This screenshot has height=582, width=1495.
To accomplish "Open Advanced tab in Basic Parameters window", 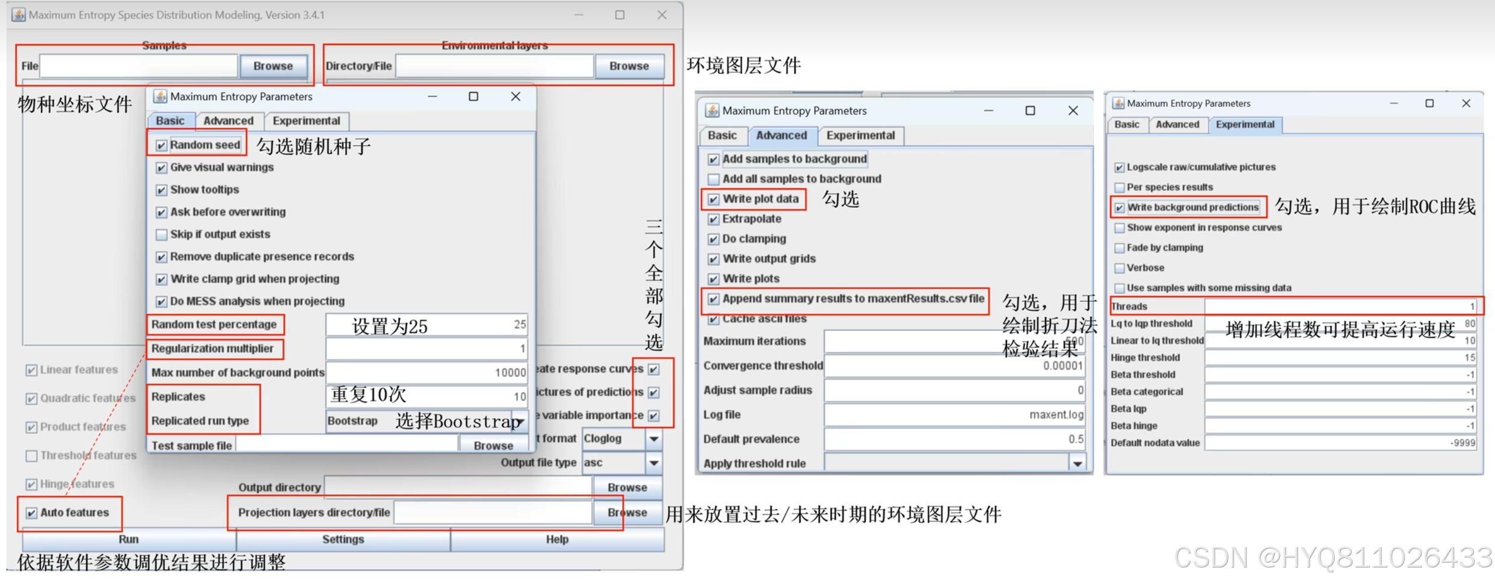I will point(228,120).
